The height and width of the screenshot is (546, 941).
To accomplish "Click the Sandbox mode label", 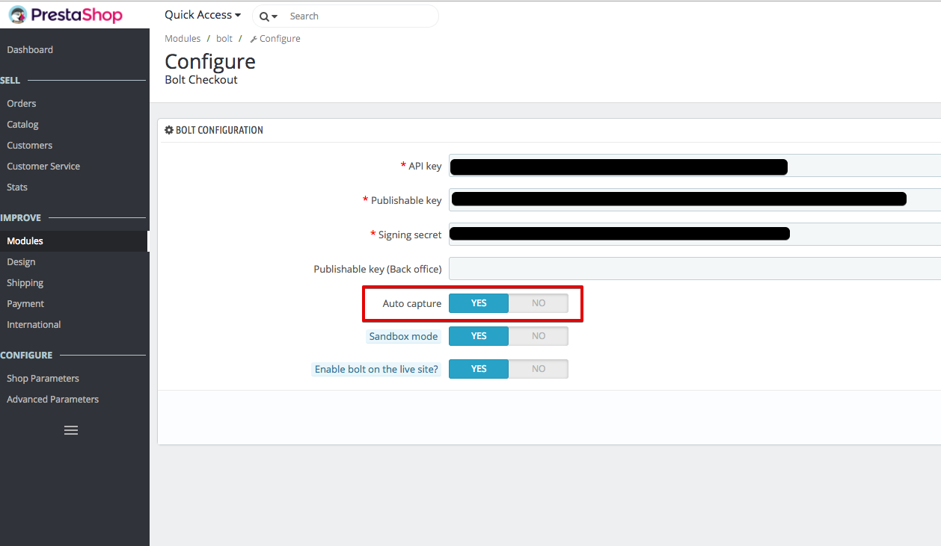I will click(403, 337).
